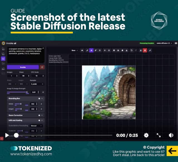Click the Upload image icon before red trash
Screen dimensions: 178x162
[141, 50]
